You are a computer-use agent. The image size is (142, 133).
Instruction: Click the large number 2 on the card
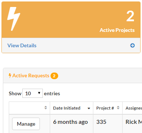tap(130, 16)
